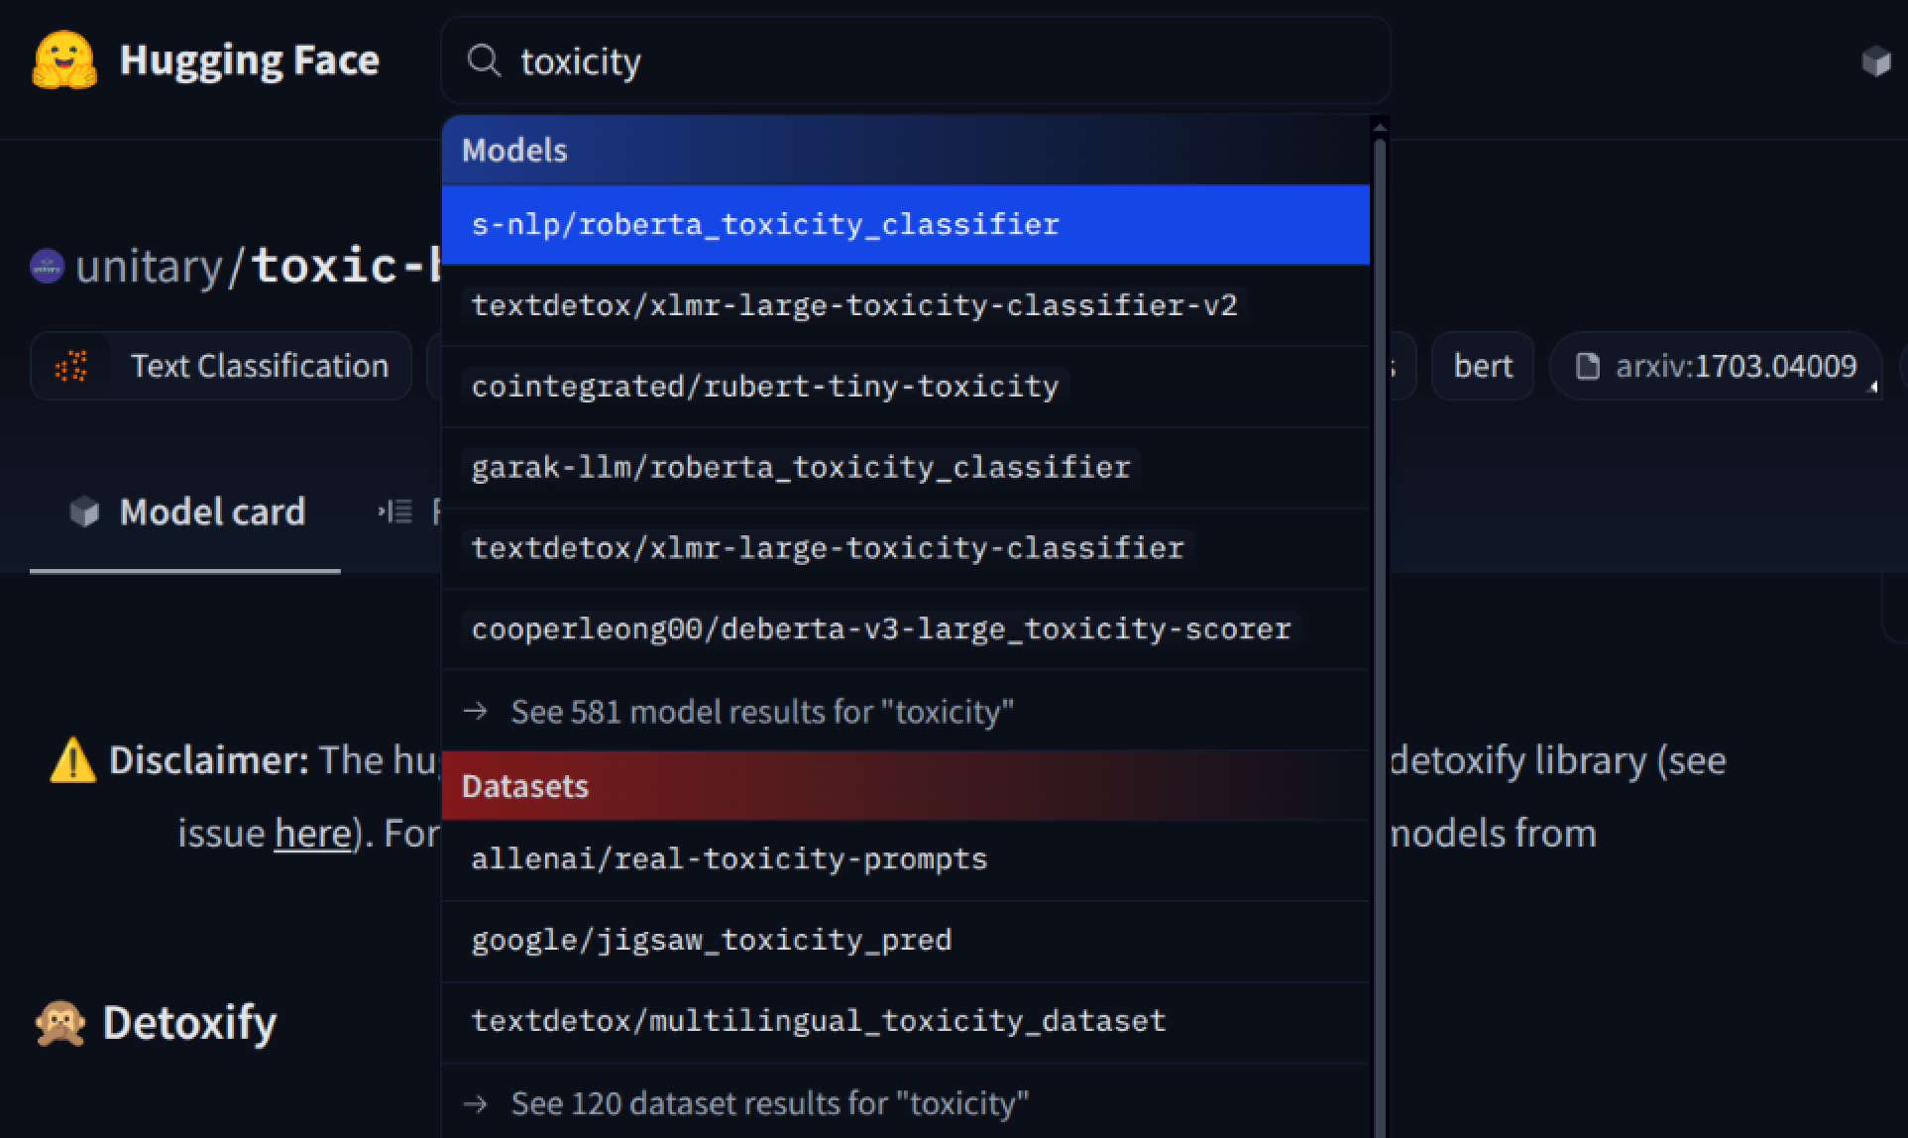Follow the "here" issue link

pyautogui.click(x=312, y=834)
